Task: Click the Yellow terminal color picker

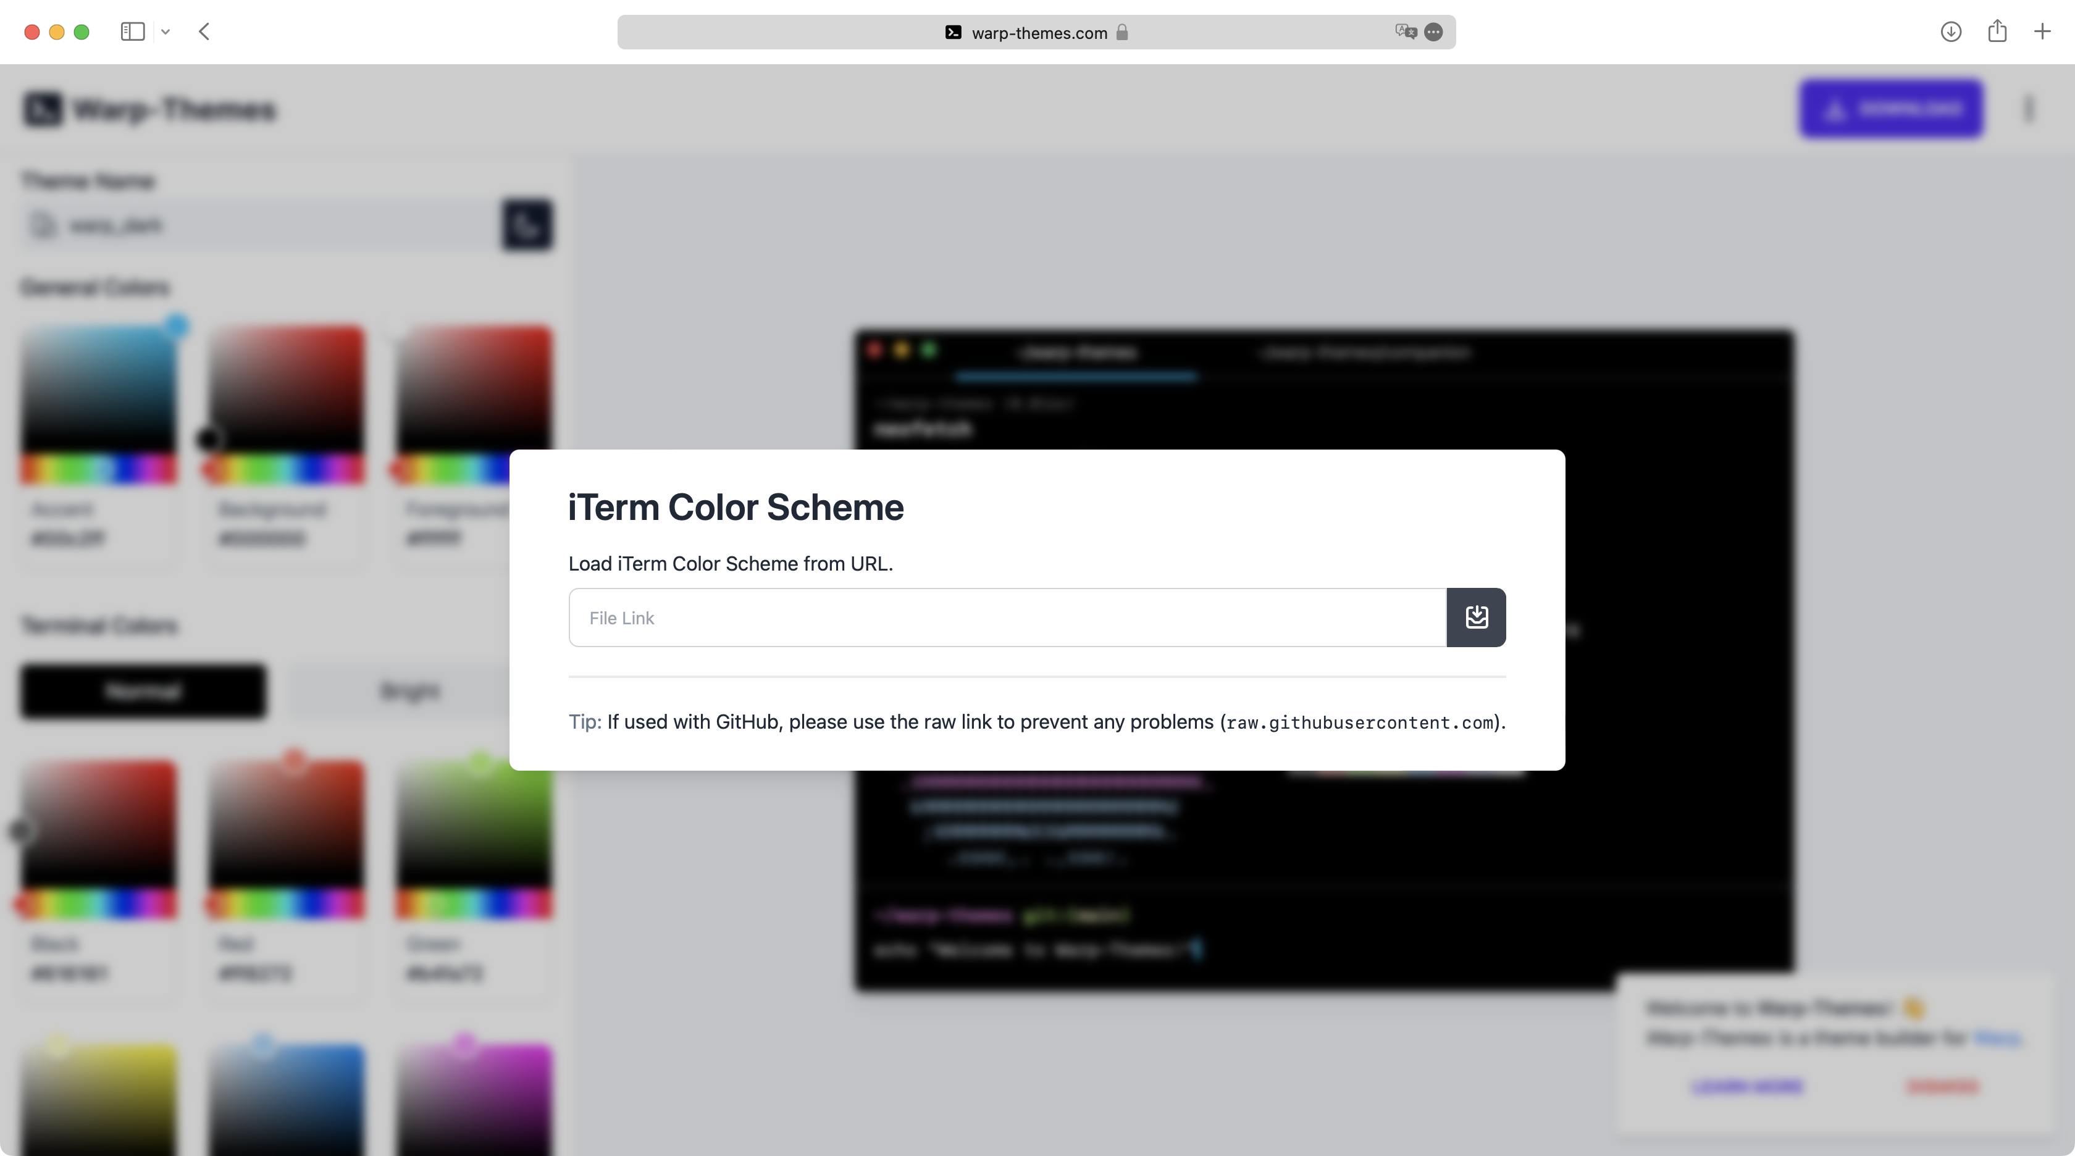Action: 98,1100
